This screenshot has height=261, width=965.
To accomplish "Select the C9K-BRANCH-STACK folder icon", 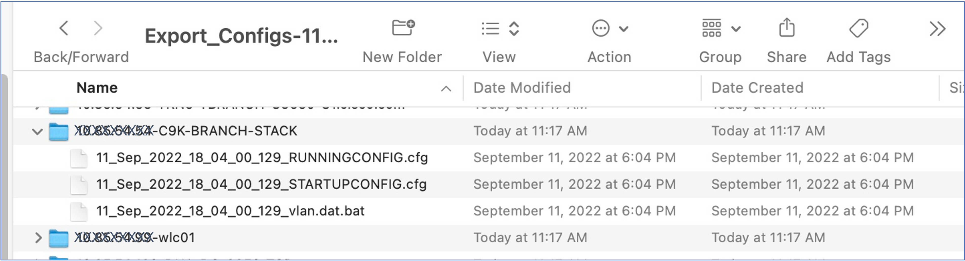I will (x=59, y=132).
